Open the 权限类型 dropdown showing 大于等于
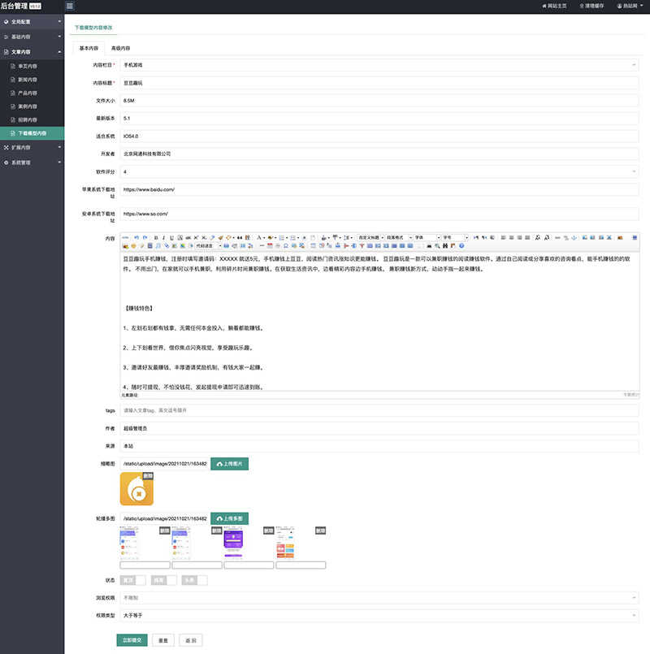 tap(379, 615)
